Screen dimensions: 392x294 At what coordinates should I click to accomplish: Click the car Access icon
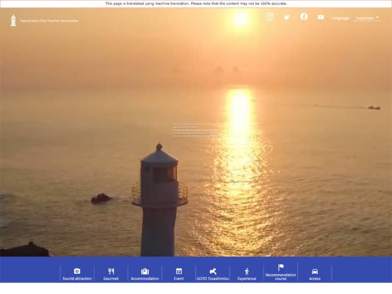315,271
